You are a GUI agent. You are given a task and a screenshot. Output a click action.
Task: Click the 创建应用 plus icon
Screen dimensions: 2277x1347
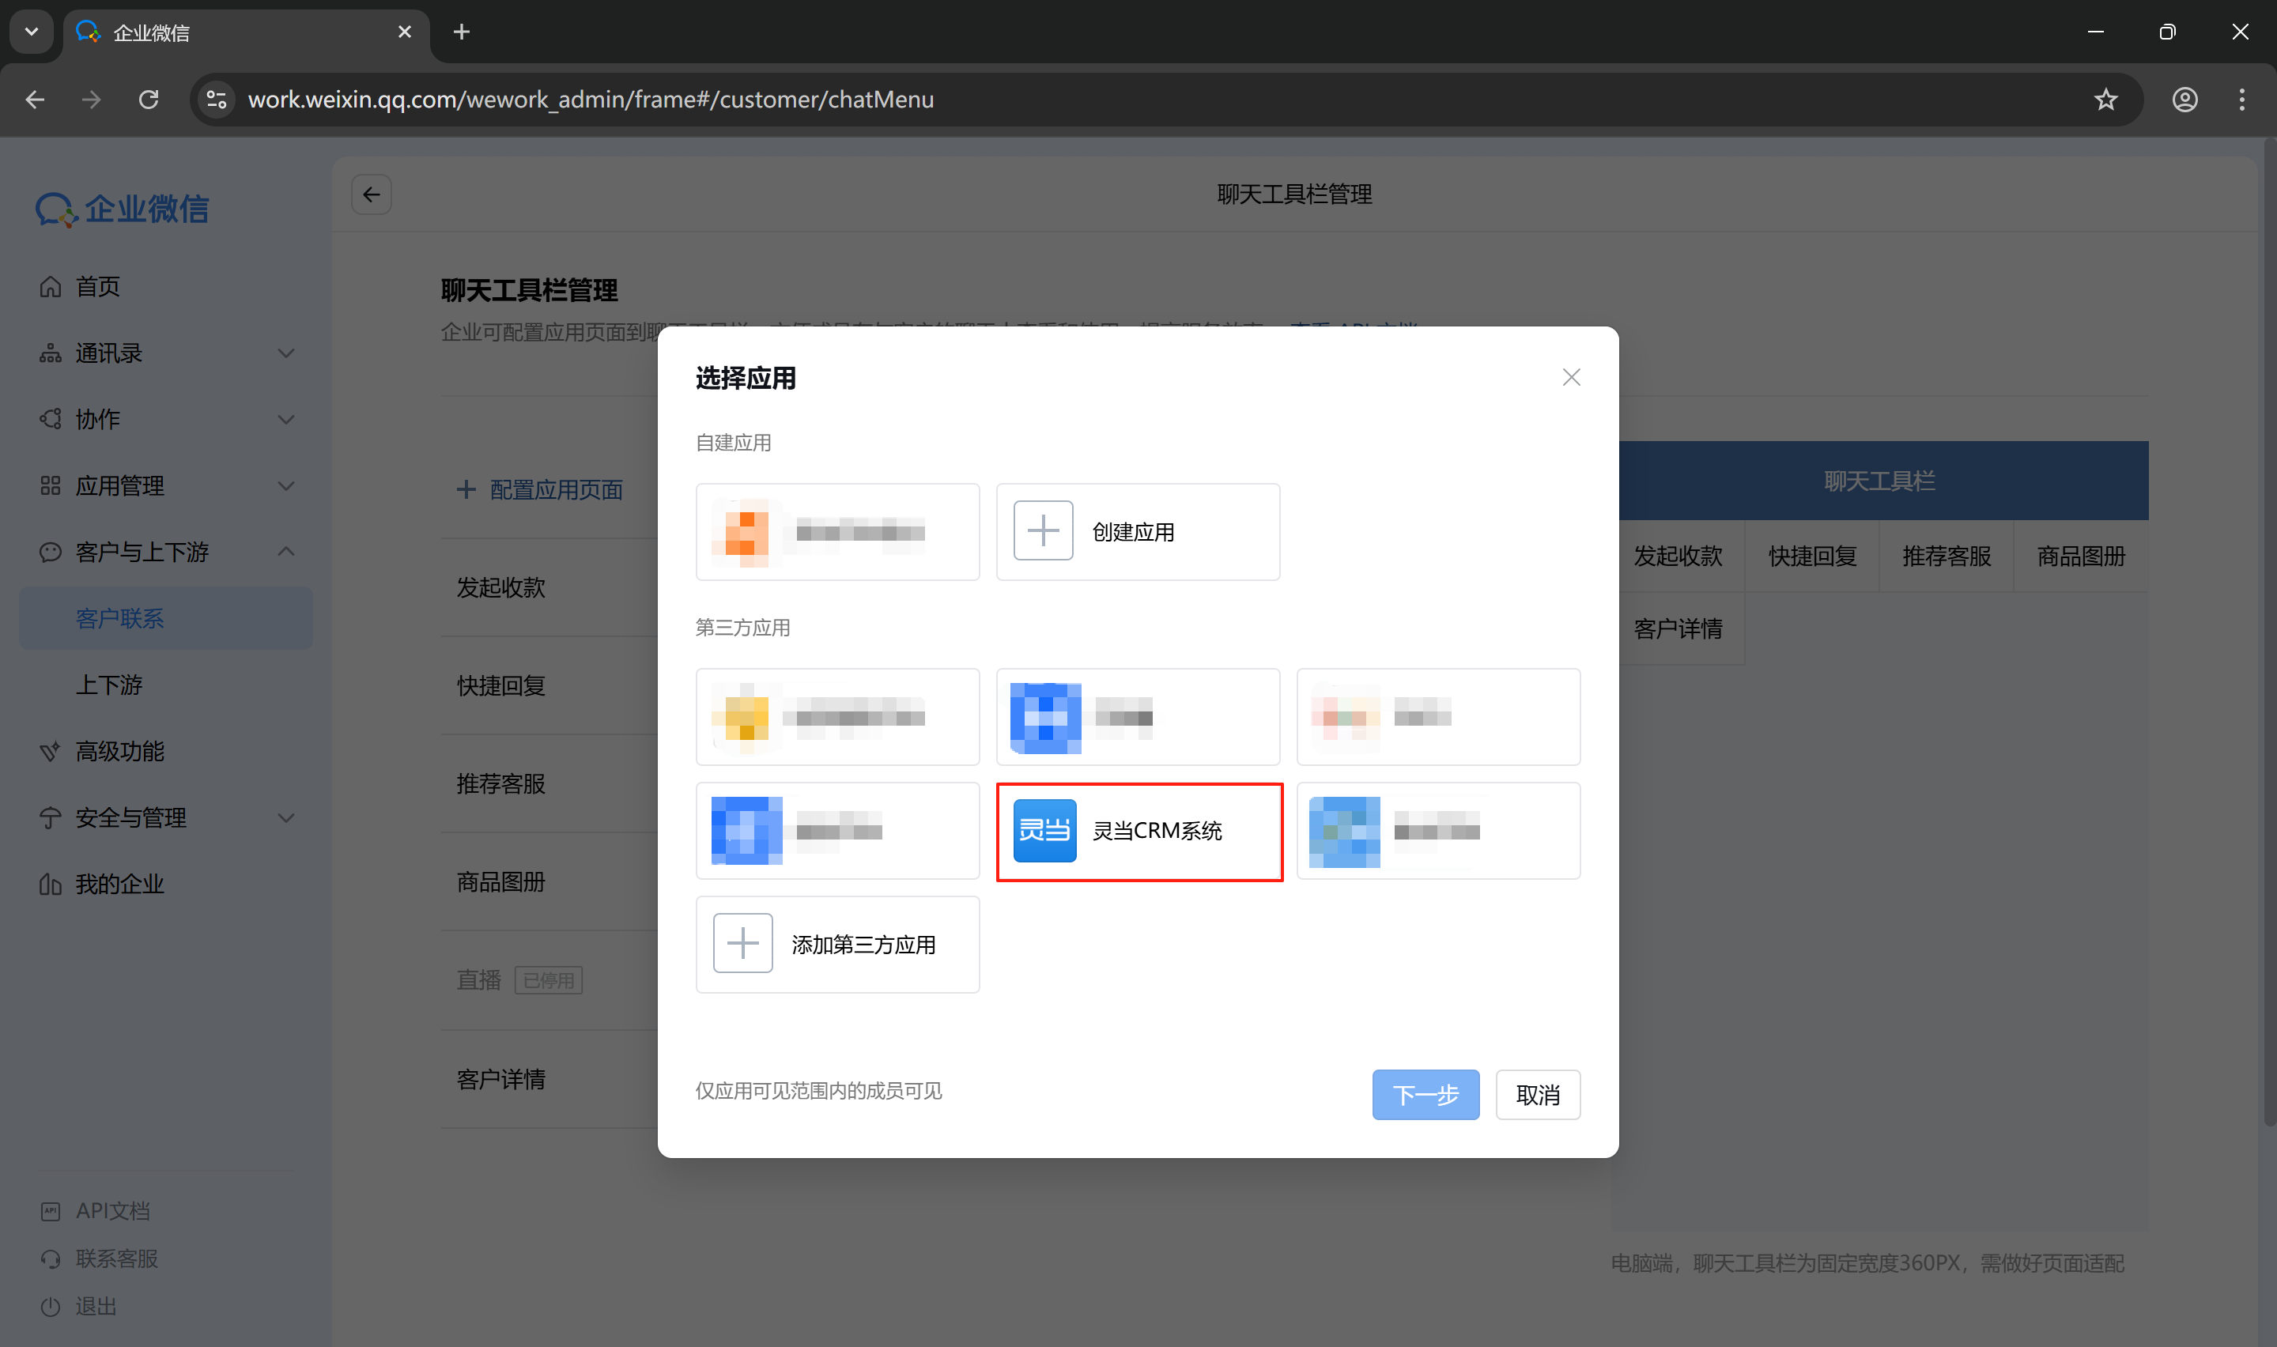(x=1042, y=530)
